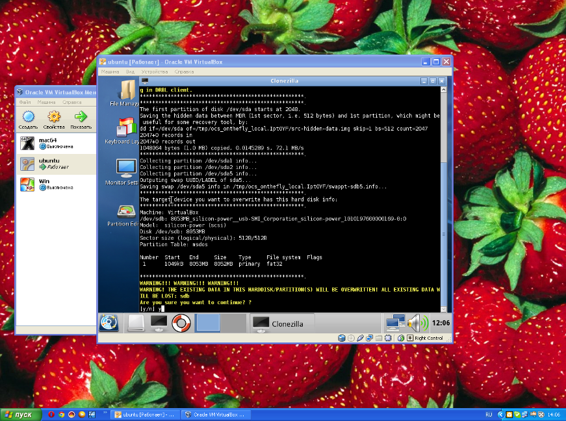The width and height of the screenshot is (566, 421).
Task: Click the RU language indicator in system tray
Action: click(x=489, y=414)
